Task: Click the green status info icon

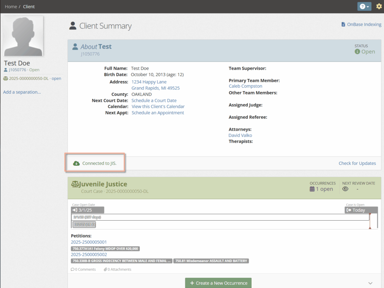Action: pos(357,52)
